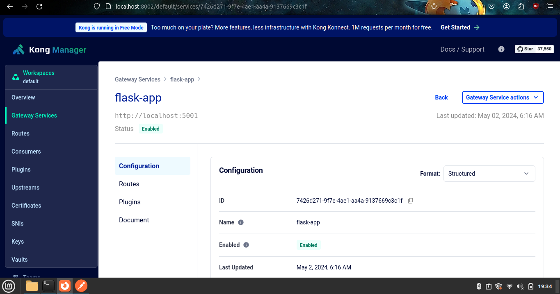560x294 pixels.
Task: Open the Format Structured dropdown
Action: click(x=489, y=174)
